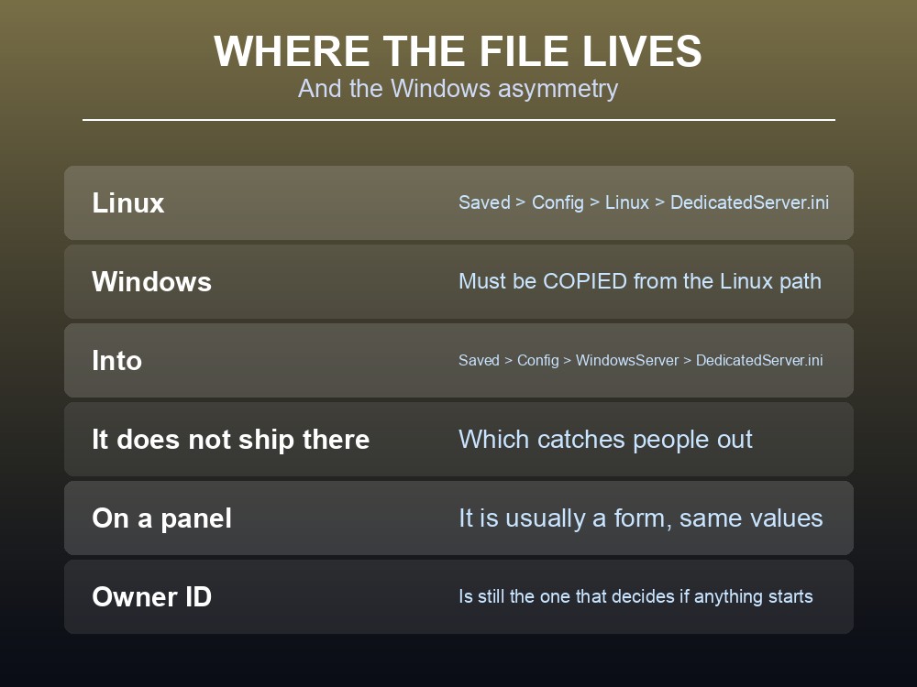The height and width of the screenshot is (687, 917).
Task: Click the Linux DedicatedServer.ini path text
Action: [644, 202]
